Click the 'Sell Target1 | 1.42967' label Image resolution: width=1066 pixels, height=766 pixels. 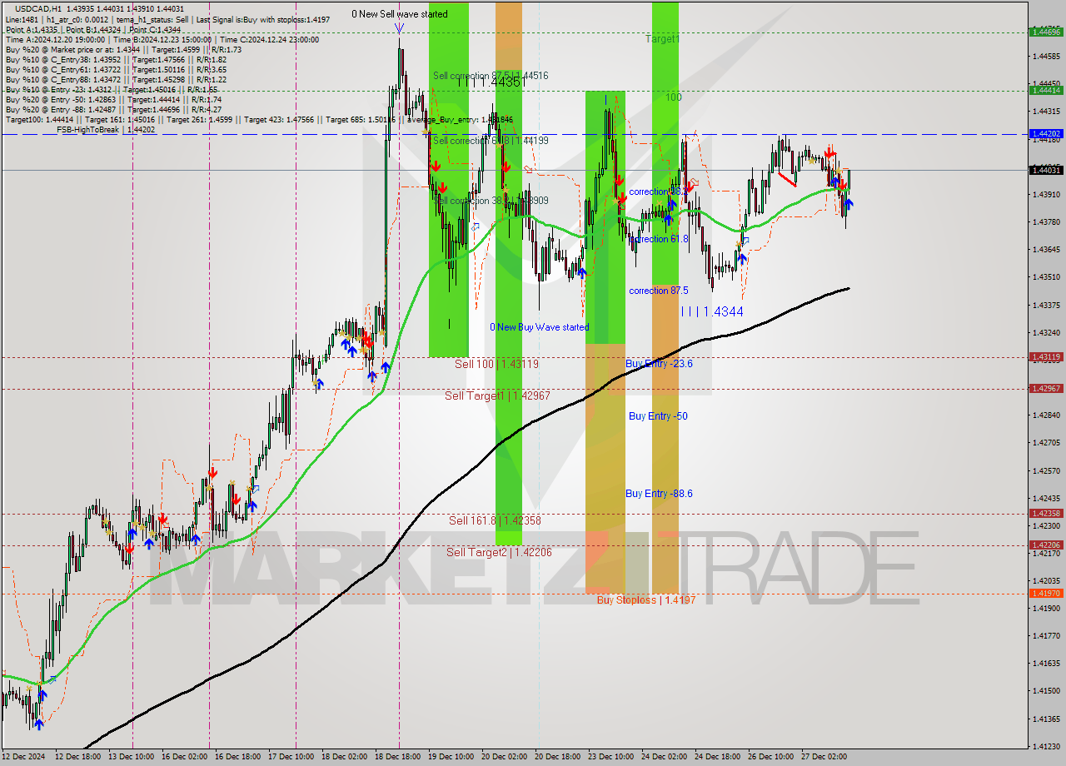(x=497, y=395)
